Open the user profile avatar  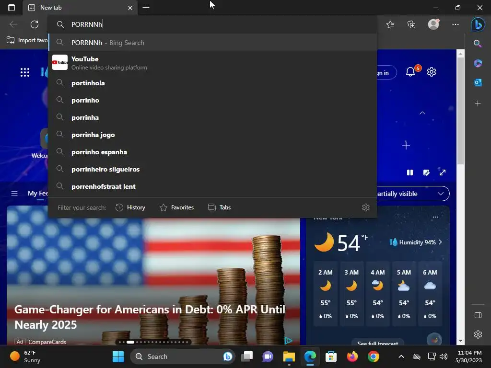[x=433, y=24]
